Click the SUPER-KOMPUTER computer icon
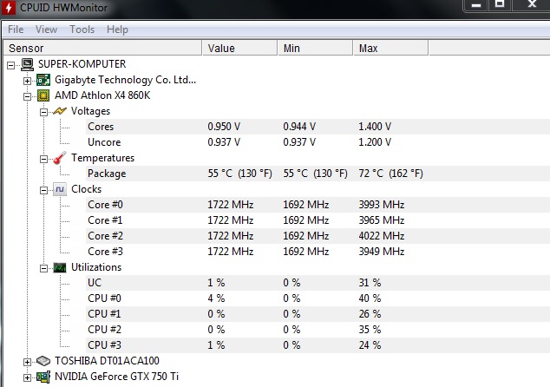This screenshot has height=387, width=550. pos(28,64)
